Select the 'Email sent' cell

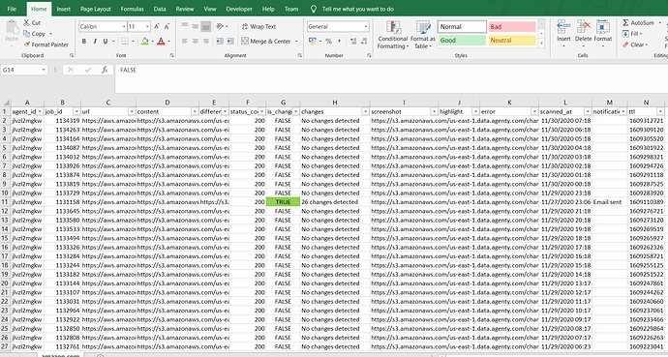610,202
